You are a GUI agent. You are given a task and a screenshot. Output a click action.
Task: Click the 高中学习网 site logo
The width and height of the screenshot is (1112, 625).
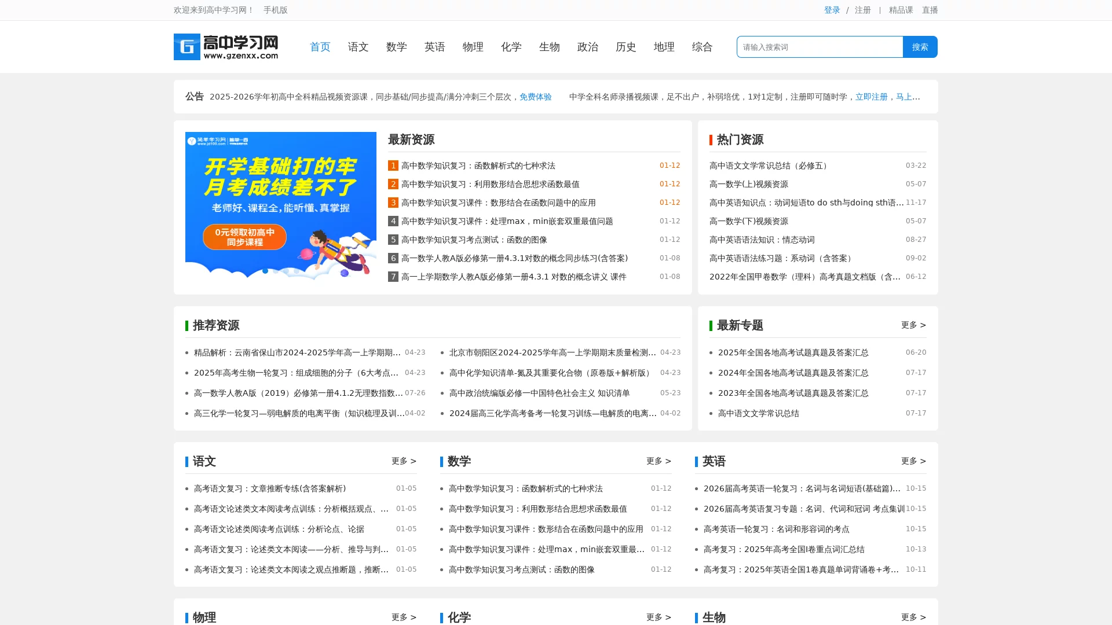[x=226, y=47]
